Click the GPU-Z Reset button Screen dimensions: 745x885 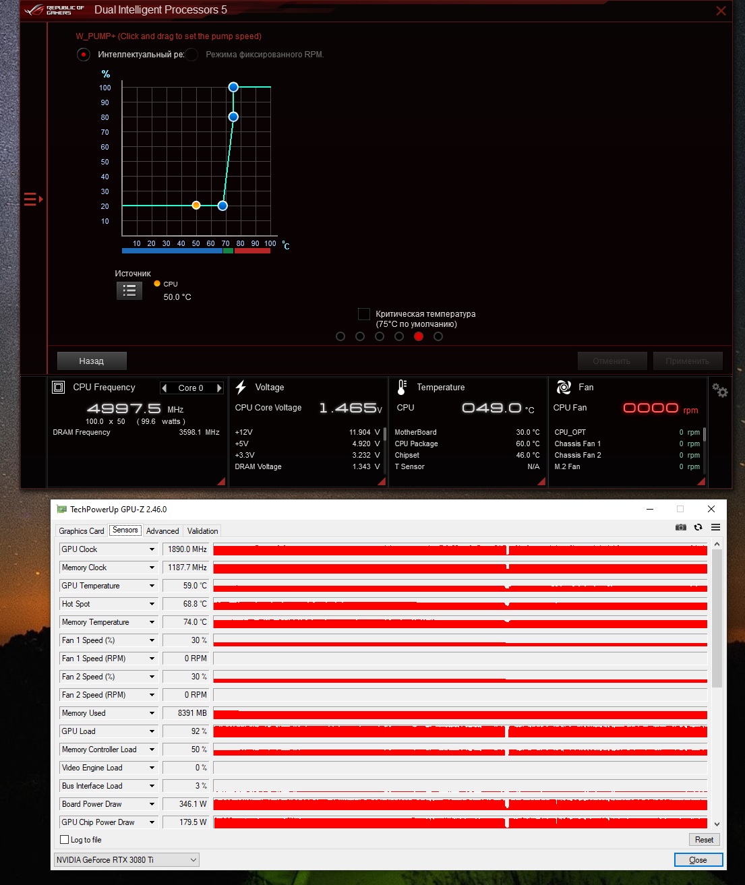tap(704, 840)
